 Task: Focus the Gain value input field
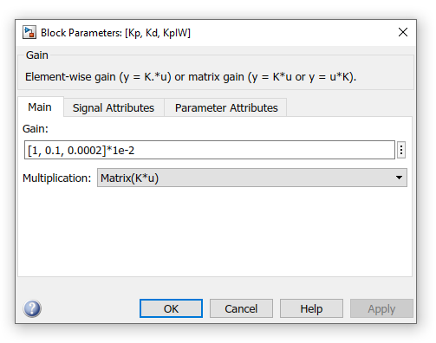(210, 150)
